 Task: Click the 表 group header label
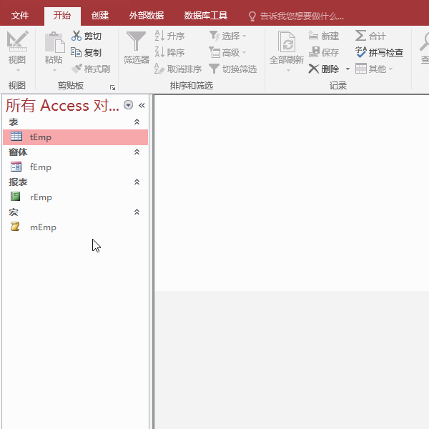tap(14, 122)
